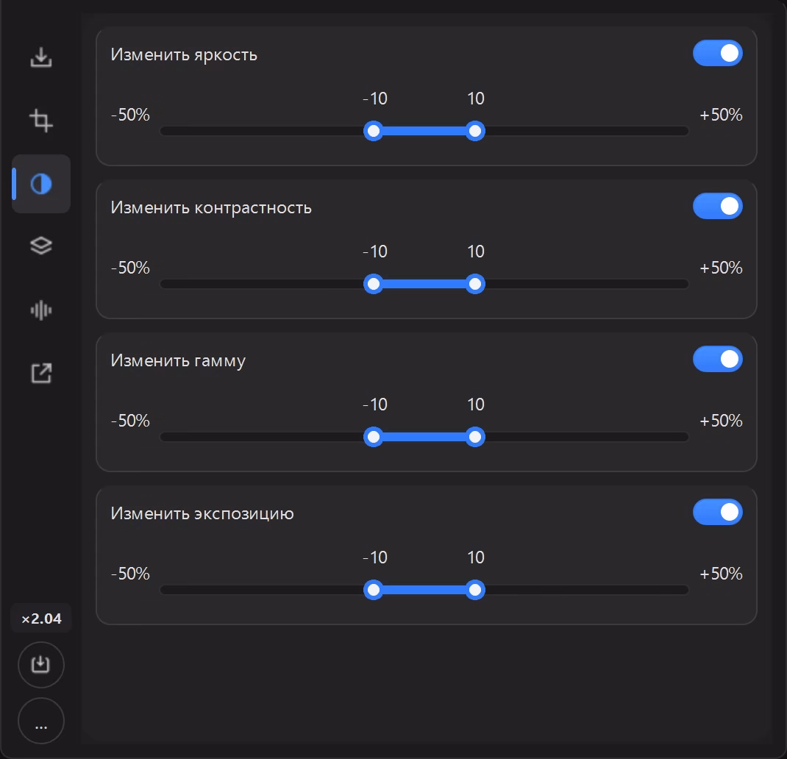Click the -10 handle of яркость slider
The height and width of the screenshot is (759, 787).
(x=374, y=131)
